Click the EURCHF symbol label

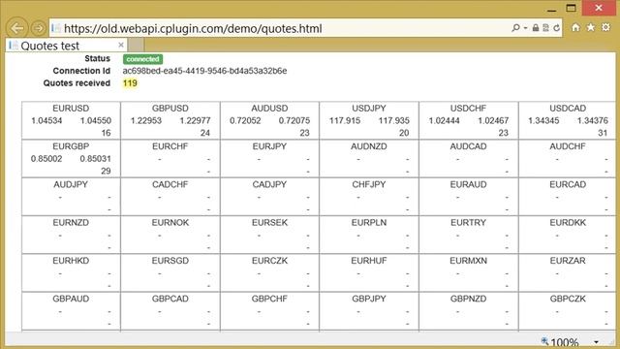[x=170, y=146]
